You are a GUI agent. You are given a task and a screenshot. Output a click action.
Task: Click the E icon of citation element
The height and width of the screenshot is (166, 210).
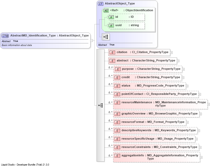[112, 53]
